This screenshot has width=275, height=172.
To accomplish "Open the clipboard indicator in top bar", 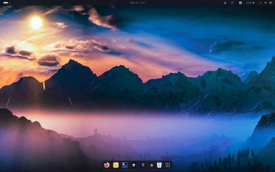I will [232, 3].
